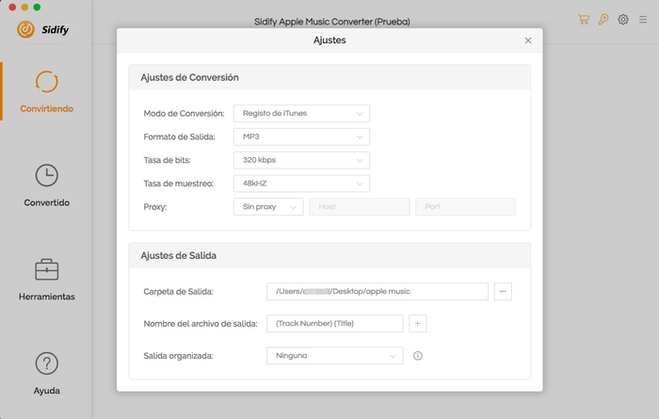Screen dimensions: 659x419
Task: Click the shopping cart purchase icon
Action: pos(584,20)
